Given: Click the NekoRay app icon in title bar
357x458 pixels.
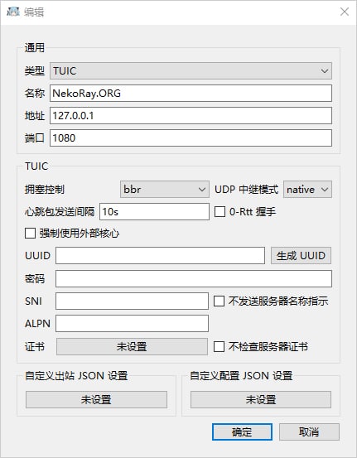Looking at the screenshot, I should (13, 12).
